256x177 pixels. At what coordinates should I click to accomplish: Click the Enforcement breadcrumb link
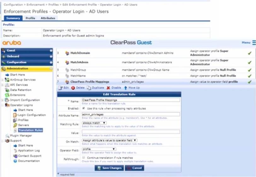pos(36,5)
